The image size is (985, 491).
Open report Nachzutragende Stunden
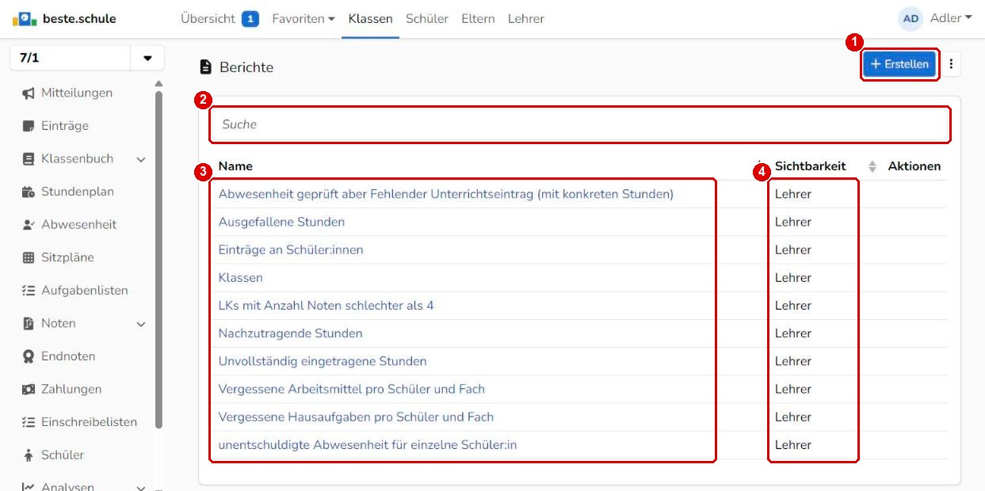(290, 333)
